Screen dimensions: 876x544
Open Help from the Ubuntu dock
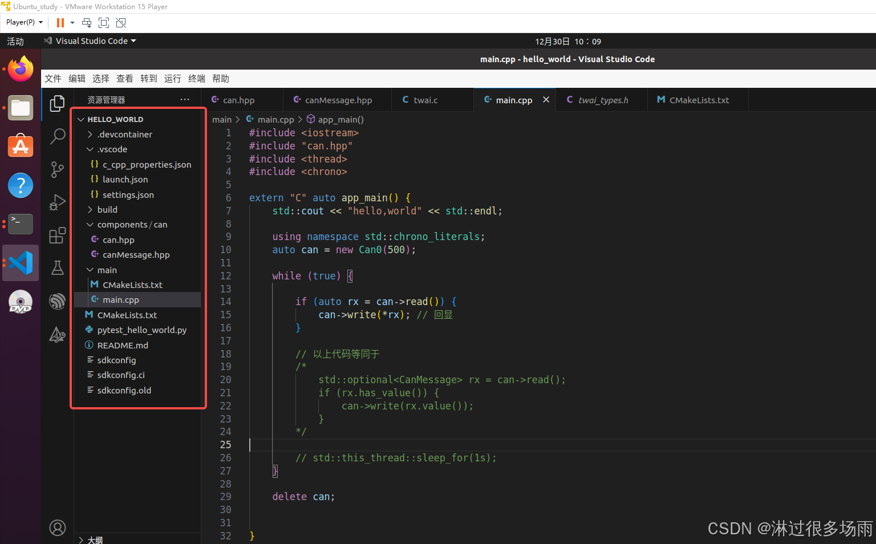click(21, 185)
